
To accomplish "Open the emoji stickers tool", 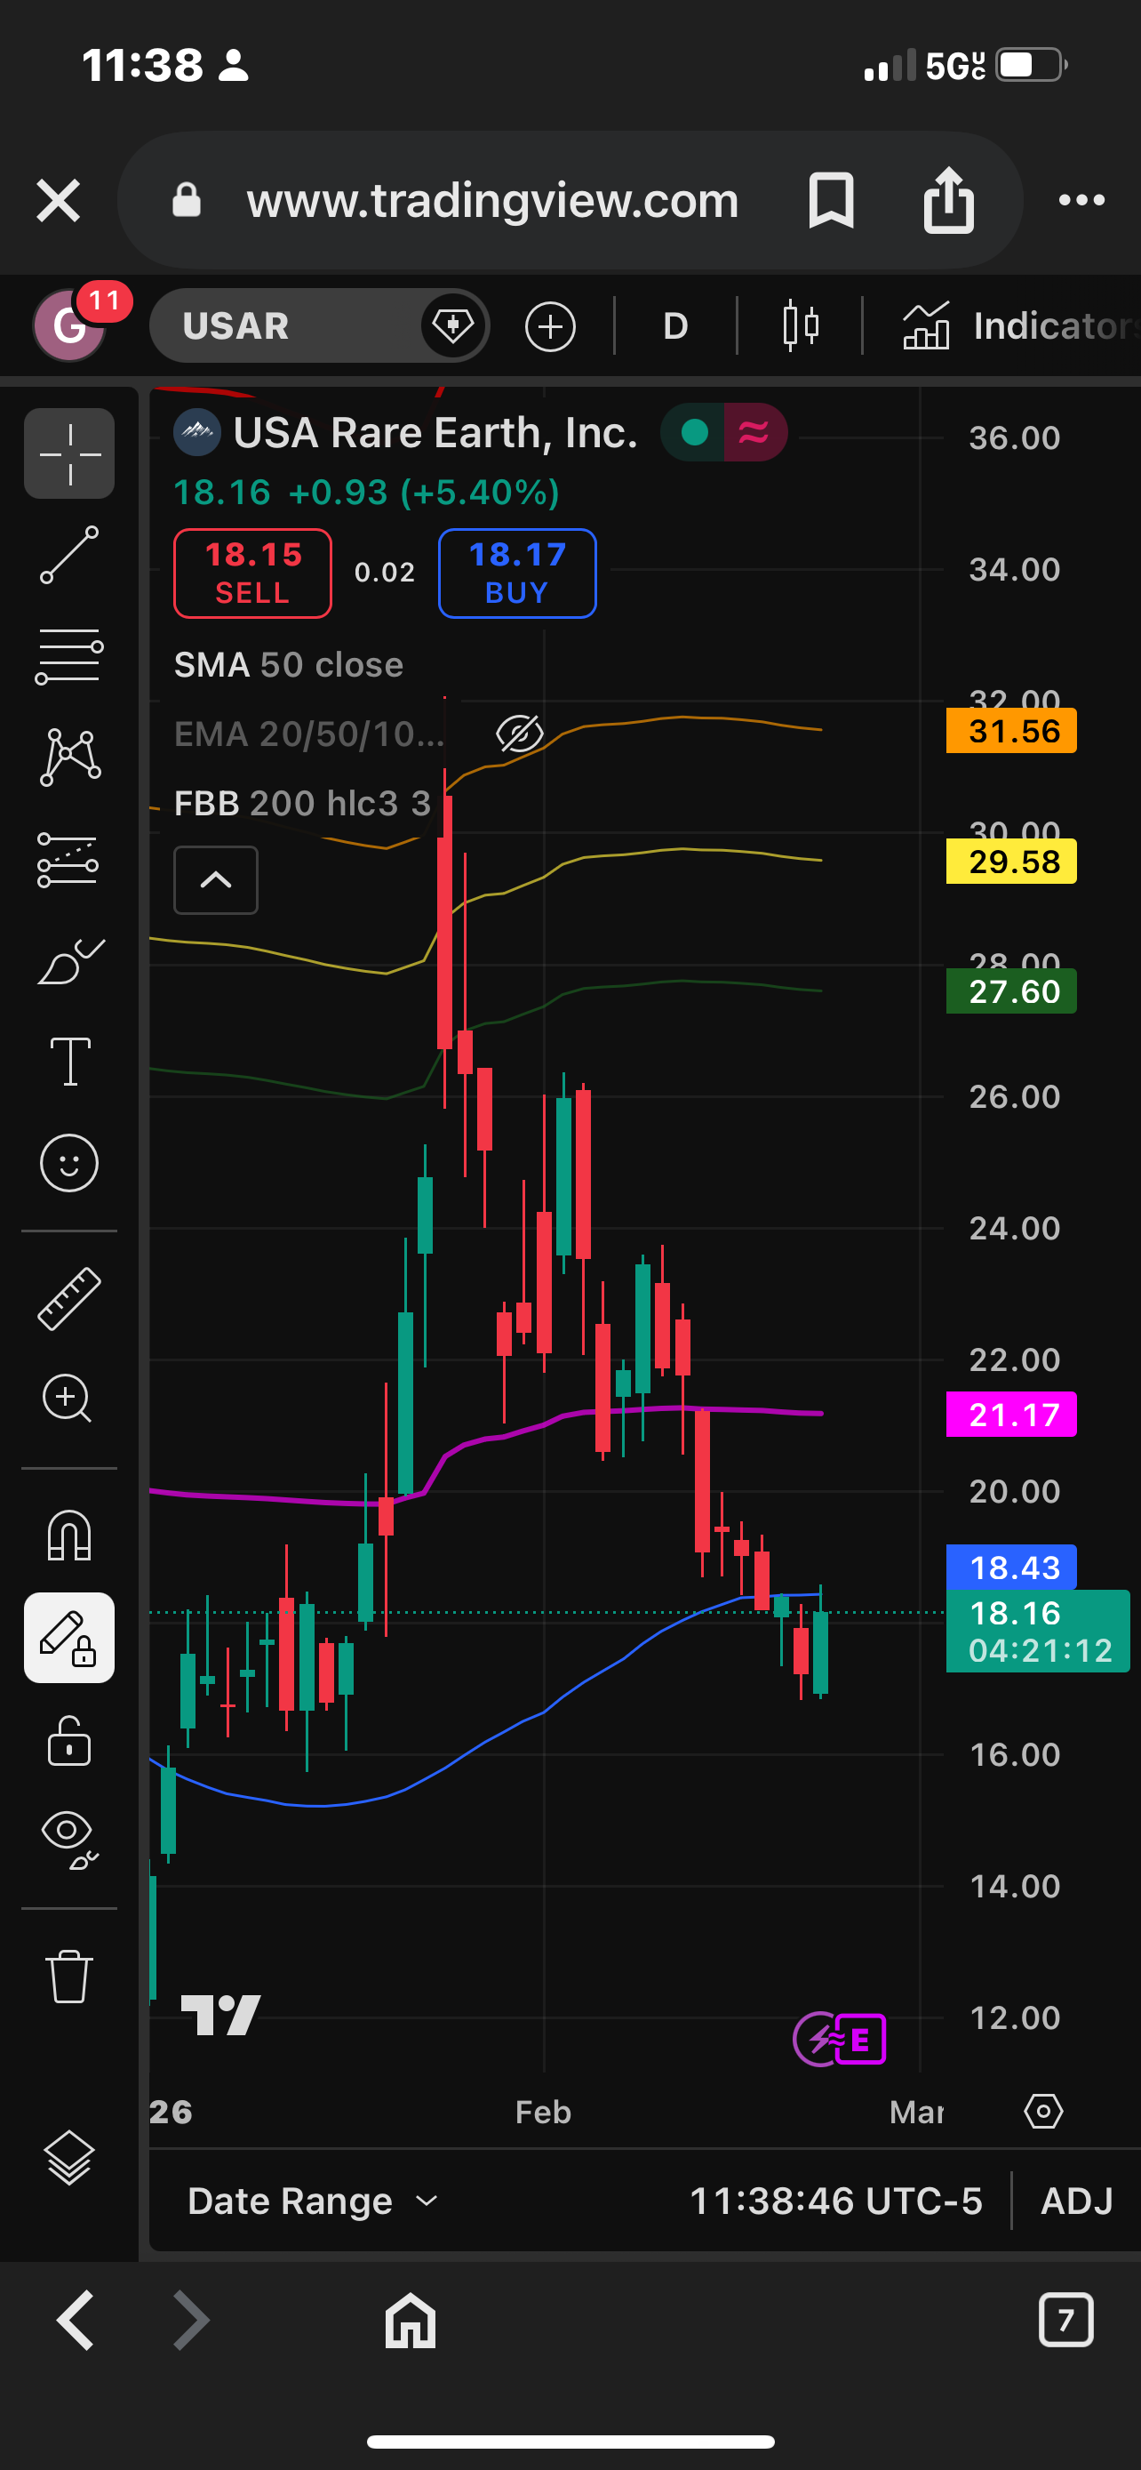I will pos(69,1163).
